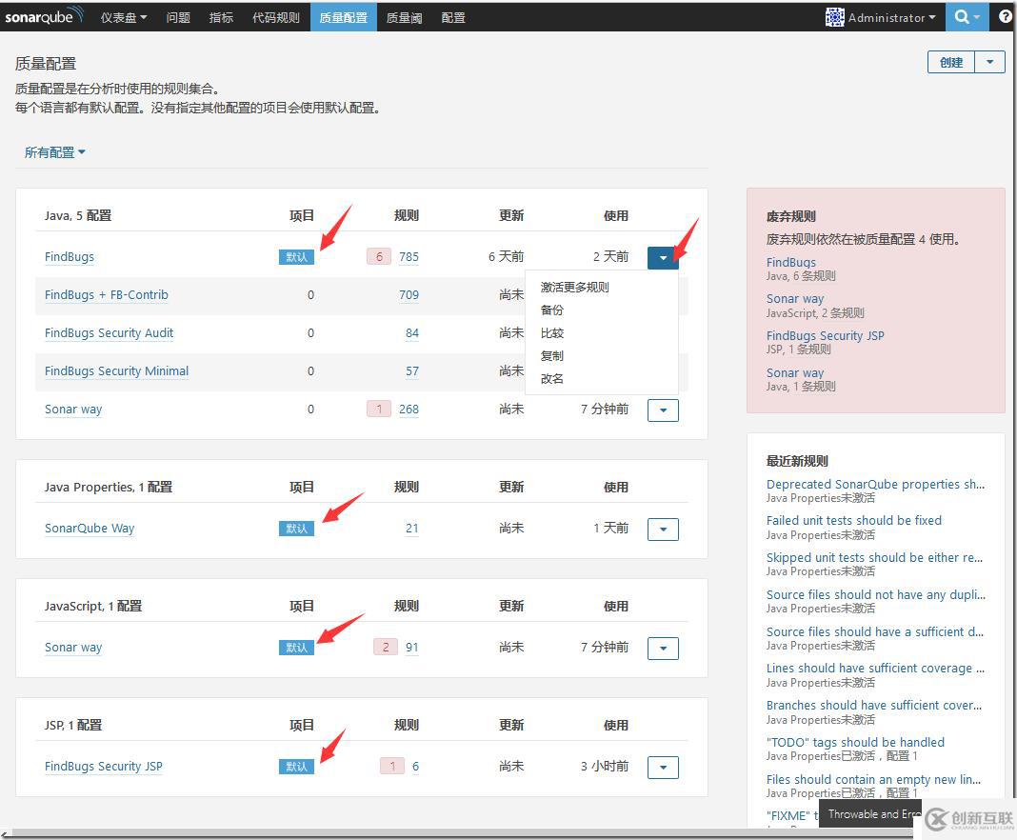Click rule count 57
The image size is (1017, 840).
pyautogui.click(x=412, y=371)
